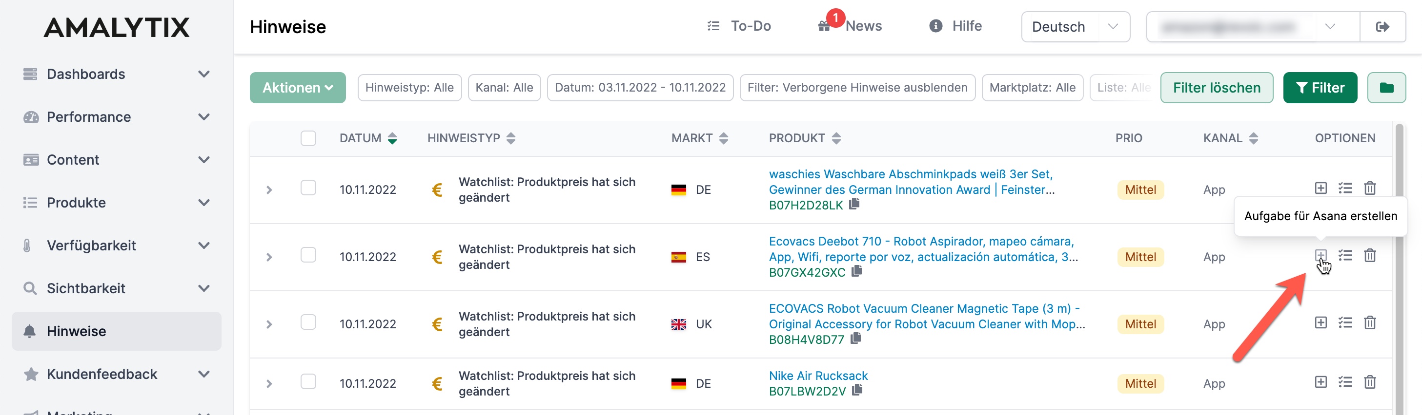
Task: Create Asana task for ECOVACS Magnetic Tape row
Action: [1320, 322]
